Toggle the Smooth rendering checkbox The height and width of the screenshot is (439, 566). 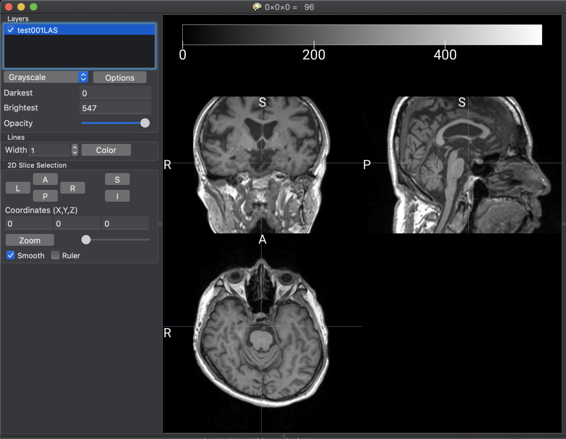10,255
